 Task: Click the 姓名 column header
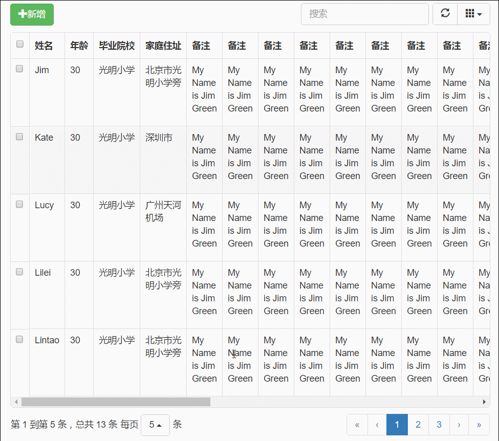click(44, 46)
